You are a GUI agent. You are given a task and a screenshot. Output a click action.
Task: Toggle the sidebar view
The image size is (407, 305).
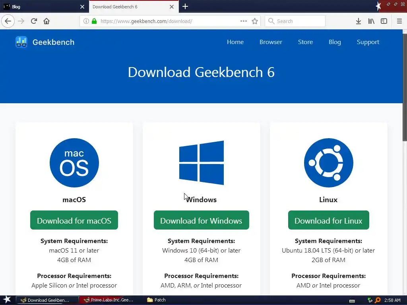(384, 21)
